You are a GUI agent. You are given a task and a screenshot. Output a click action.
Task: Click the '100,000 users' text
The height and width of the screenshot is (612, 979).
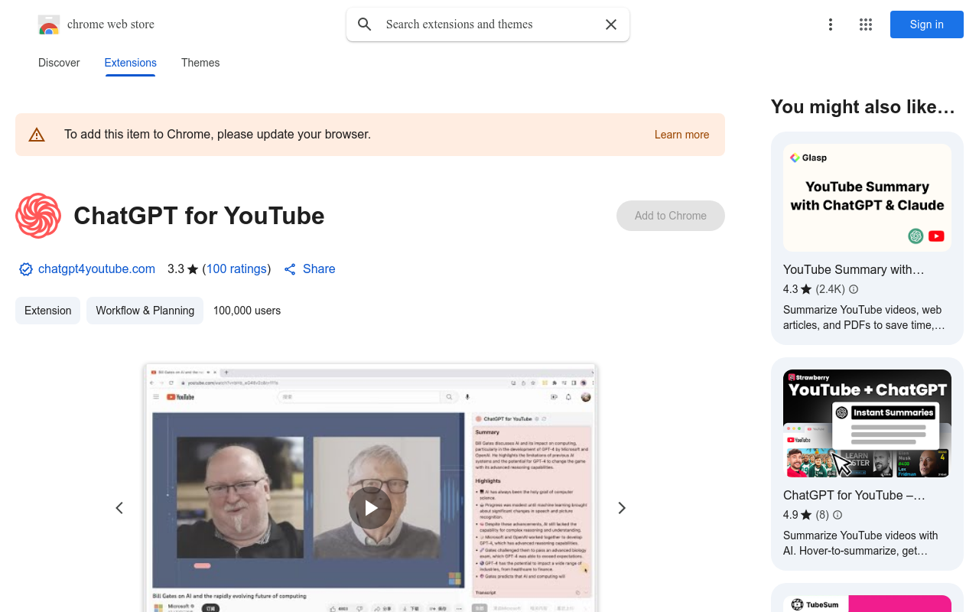pos(247,311)
